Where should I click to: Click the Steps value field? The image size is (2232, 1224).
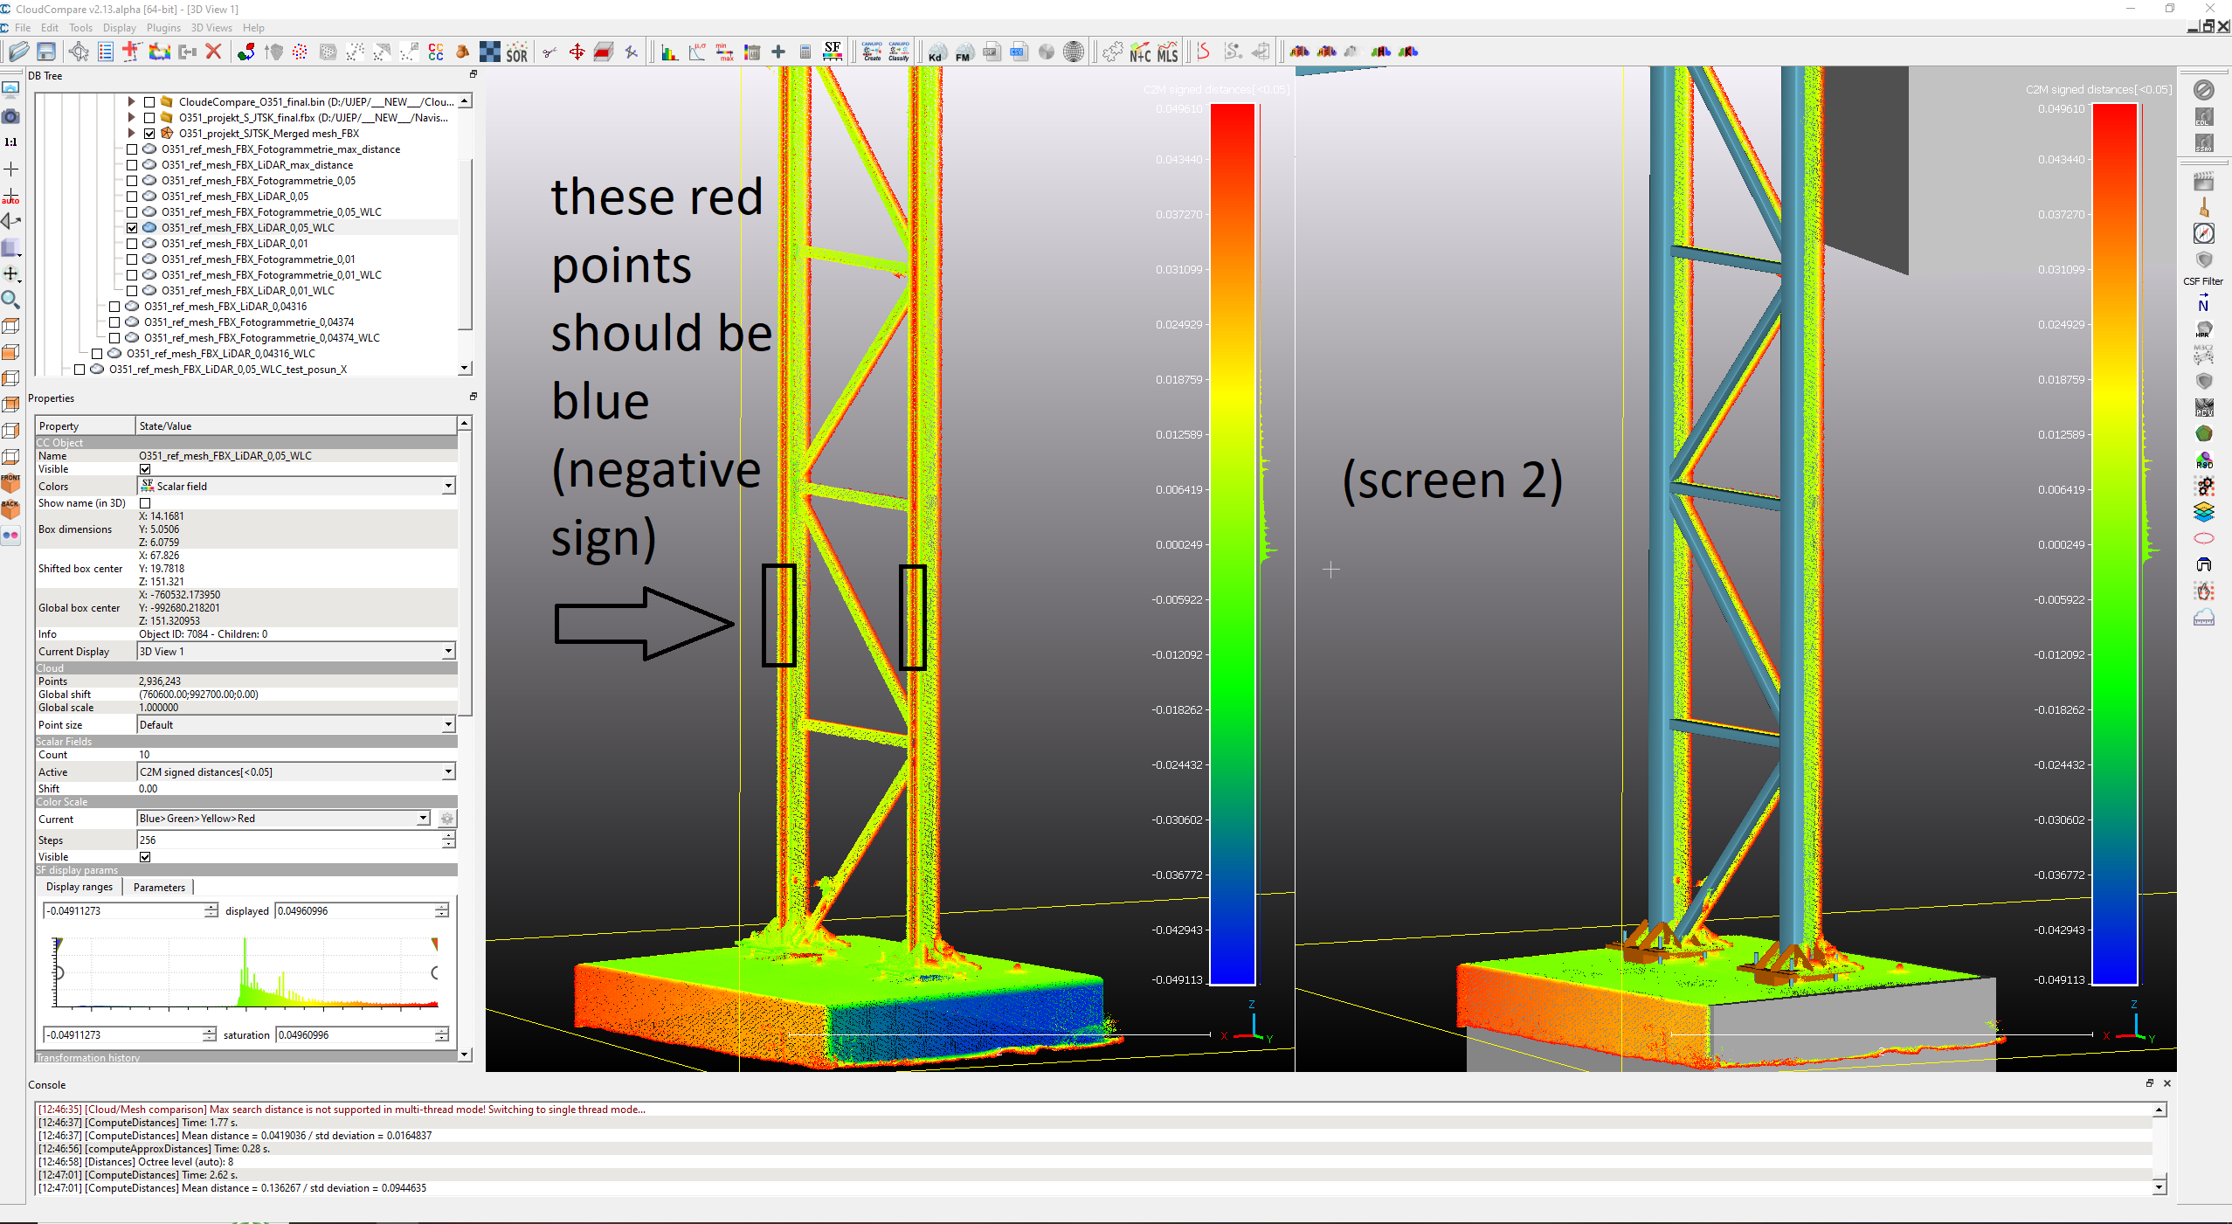[x=288, y=840]
